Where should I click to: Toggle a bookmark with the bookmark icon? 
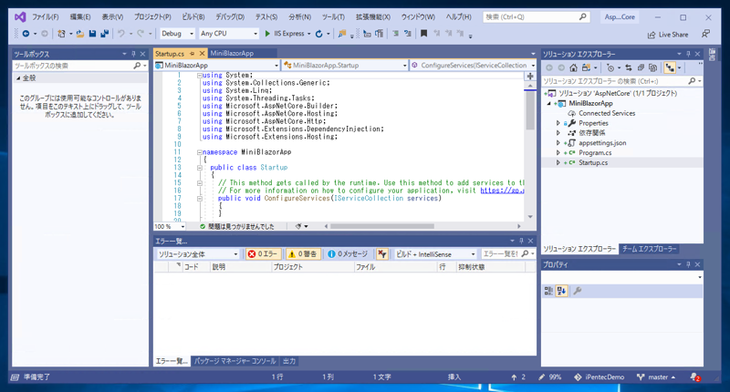coord(423,34)
